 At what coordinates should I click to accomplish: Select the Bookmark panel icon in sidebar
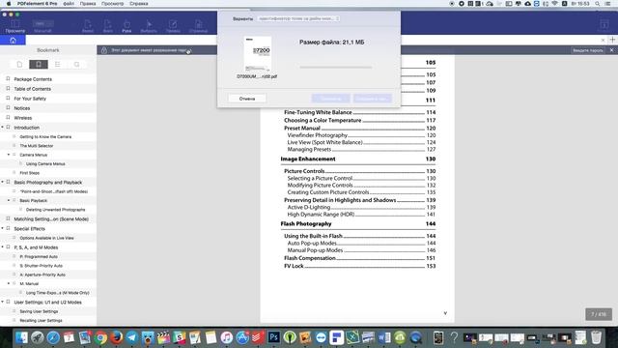tap(39, 65)
